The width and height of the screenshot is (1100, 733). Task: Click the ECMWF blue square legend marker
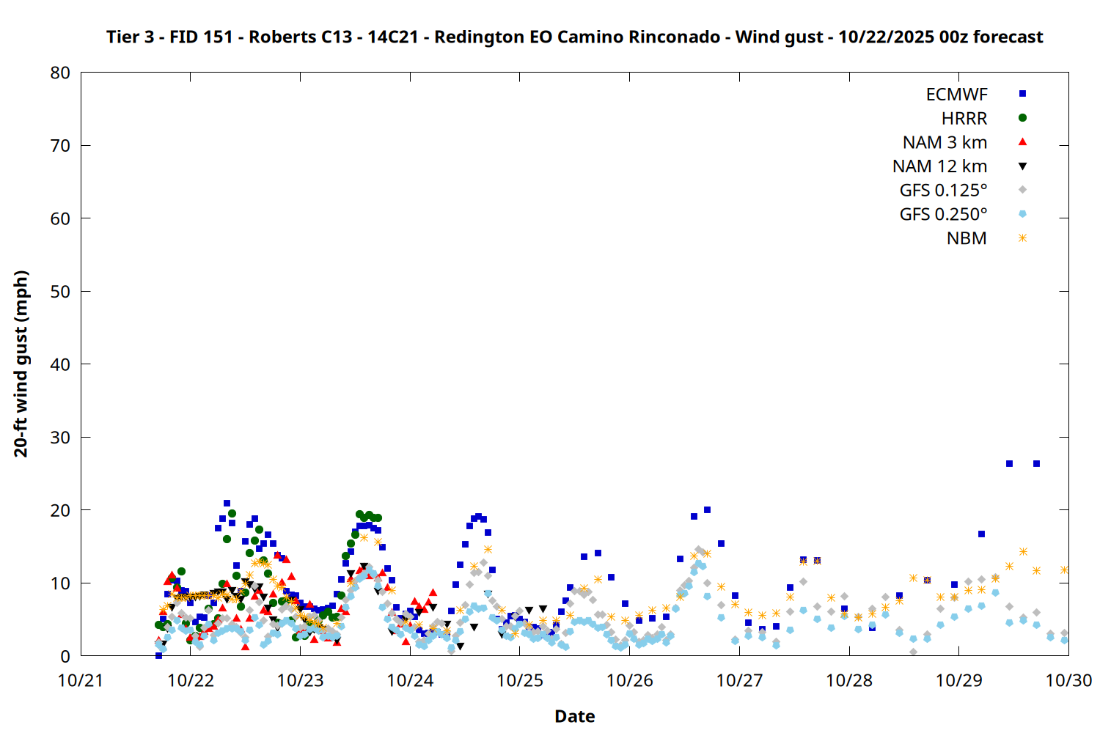[x=1022, y=94]
